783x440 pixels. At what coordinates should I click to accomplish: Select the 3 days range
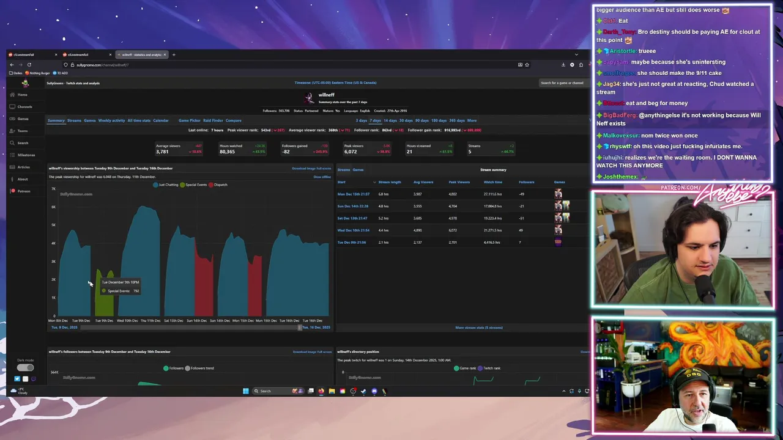(x=362, y=120)
